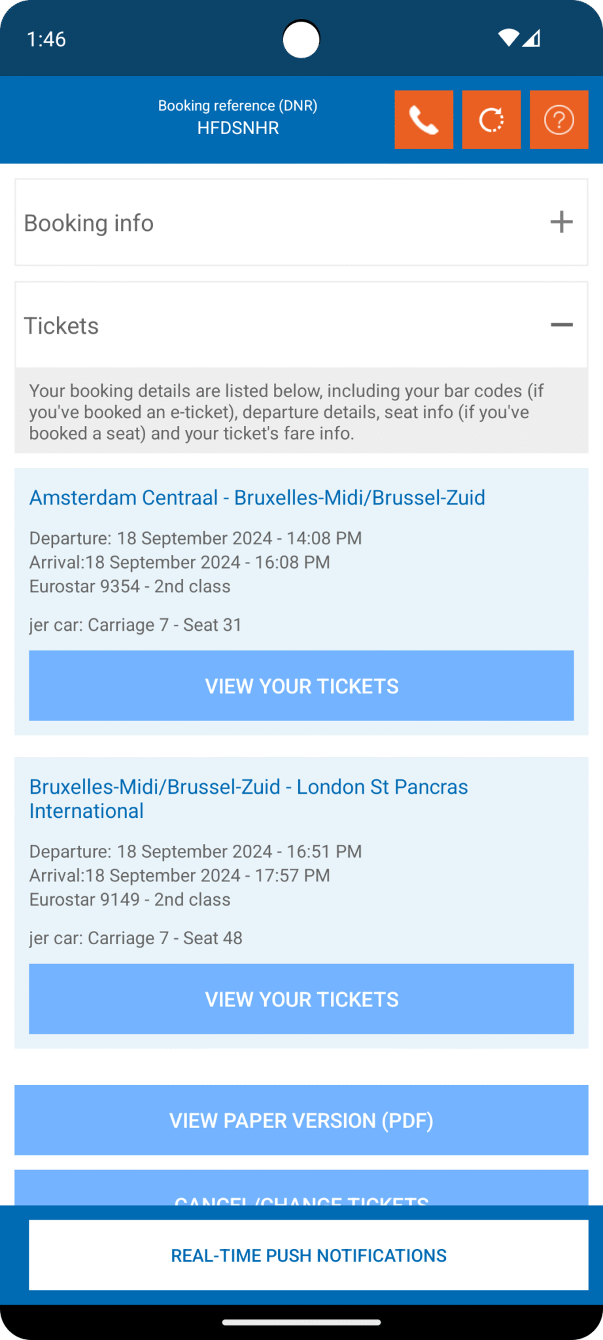Tap the plus sign next to Booking info
The width and height of the screenshot is (603, 1340).
click(x=560, y=222)
